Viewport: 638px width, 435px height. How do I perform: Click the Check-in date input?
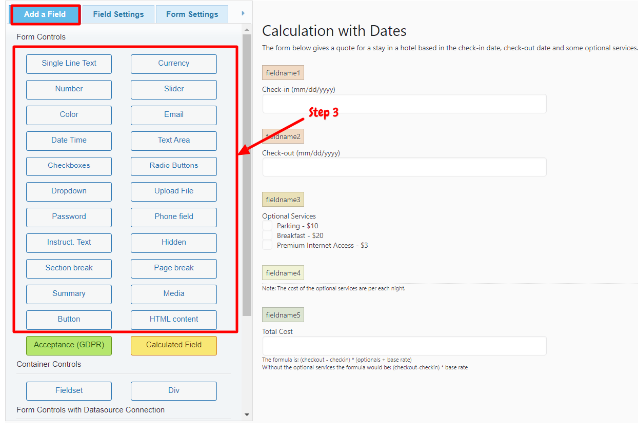404,104
